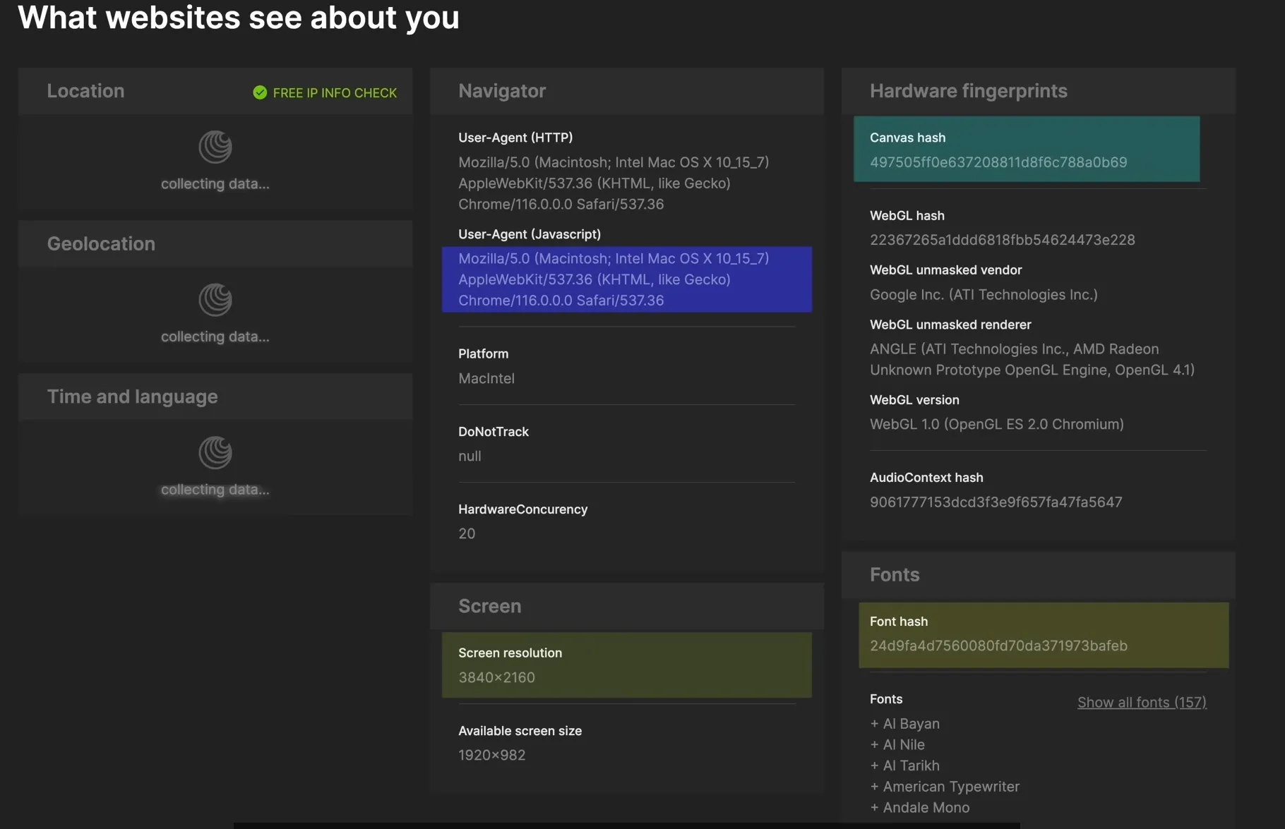Select the American Typewriter font entry
Viewport: 1285px width, 829px height.
point(950,786)
